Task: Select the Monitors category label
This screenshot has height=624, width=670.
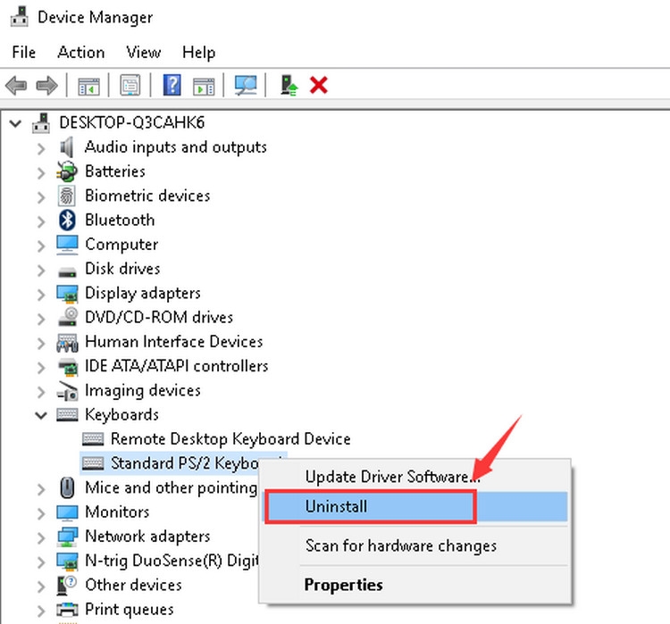Action: tap(117, 512)
